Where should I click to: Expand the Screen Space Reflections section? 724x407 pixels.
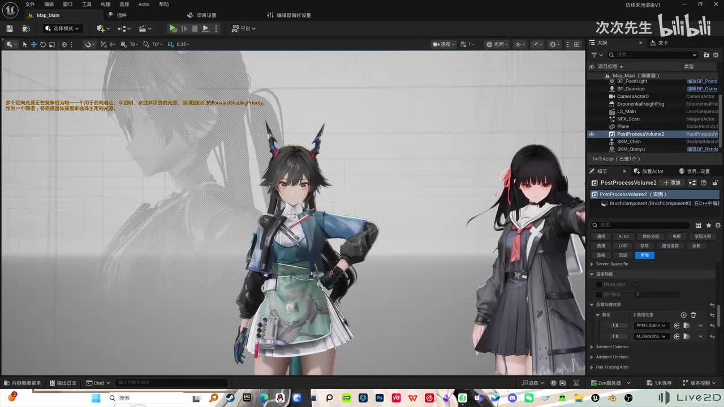(x=592, y=264)
